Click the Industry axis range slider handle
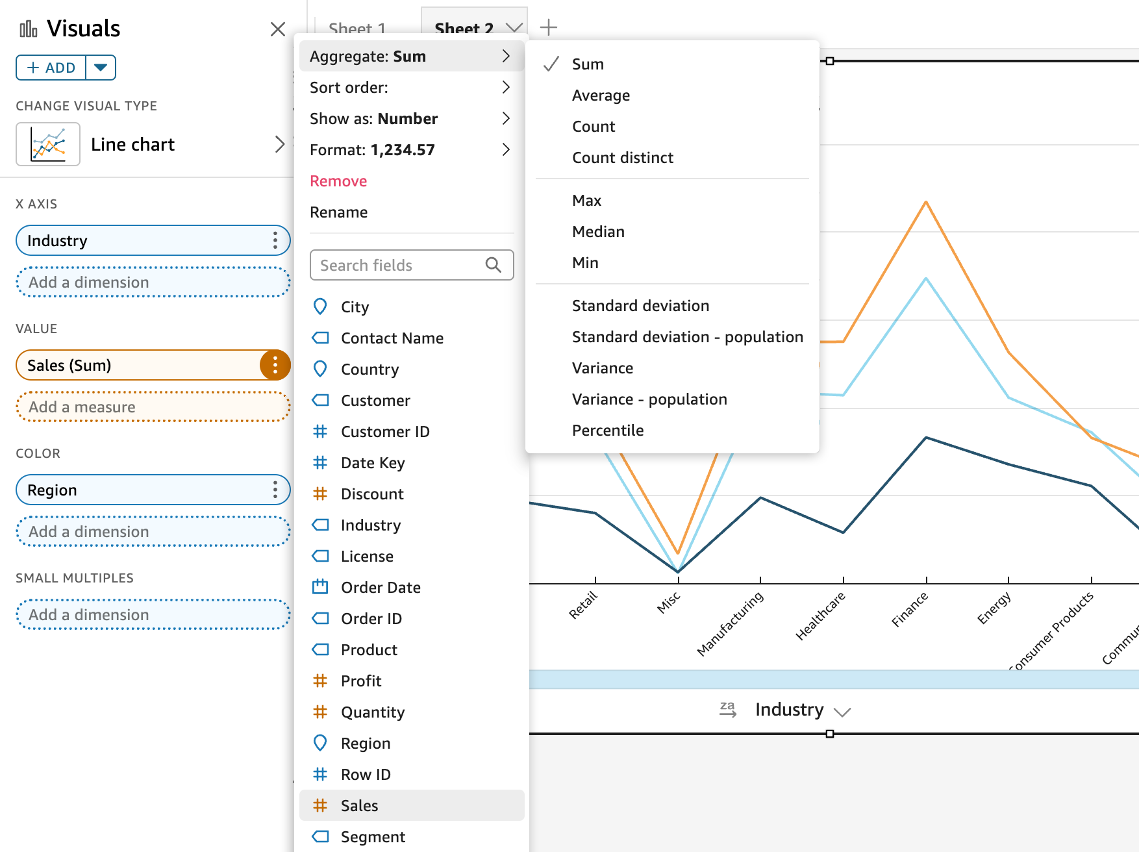Screen dimensions: 1139x852 (831, 734)
